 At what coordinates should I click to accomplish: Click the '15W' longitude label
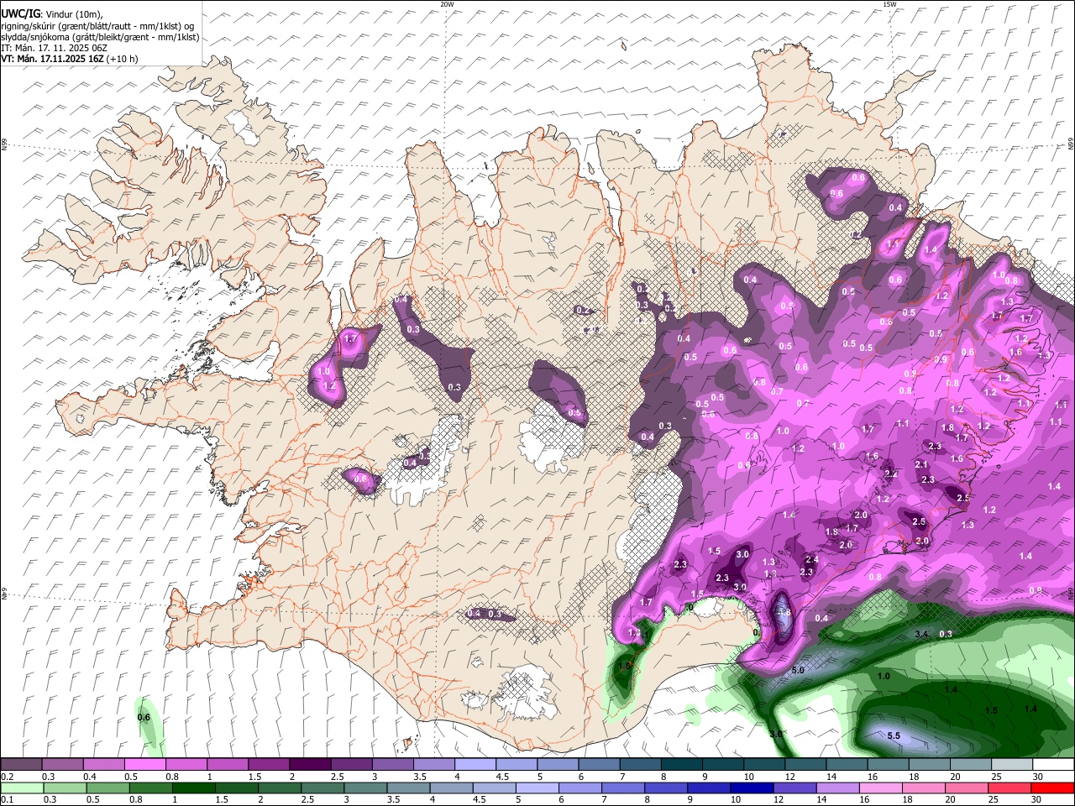tap(889, 4)
